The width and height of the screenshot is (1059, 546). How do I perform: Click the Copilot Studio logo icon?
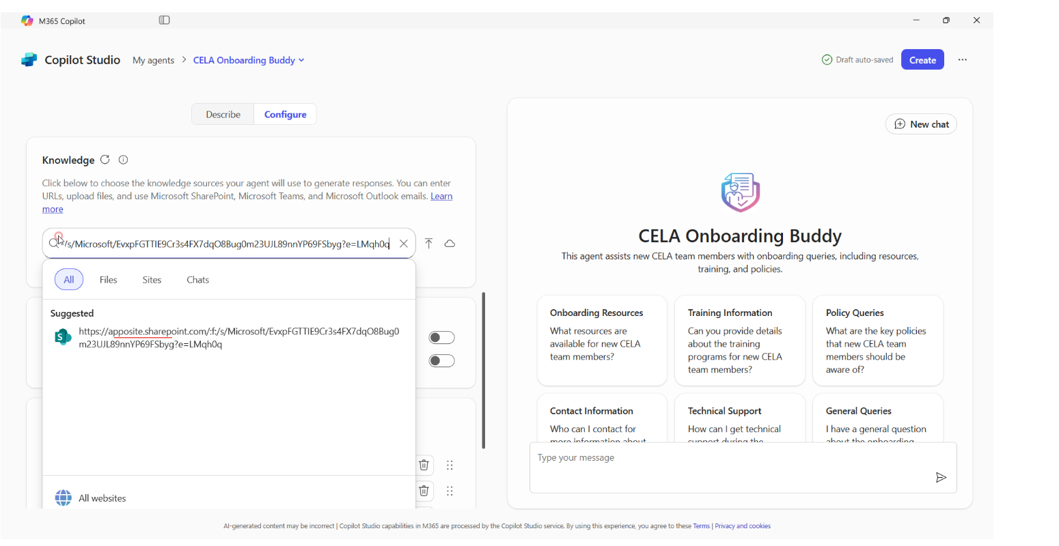click(x=29, y=60)
